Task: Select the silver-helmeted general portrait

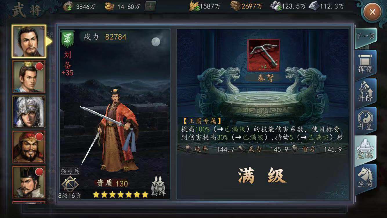Action: click(29, 112)
